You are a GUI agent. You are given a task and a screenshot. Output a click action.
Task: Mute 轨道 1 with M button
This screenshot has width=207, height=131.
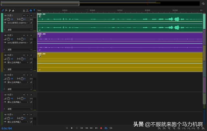(24, 15)
